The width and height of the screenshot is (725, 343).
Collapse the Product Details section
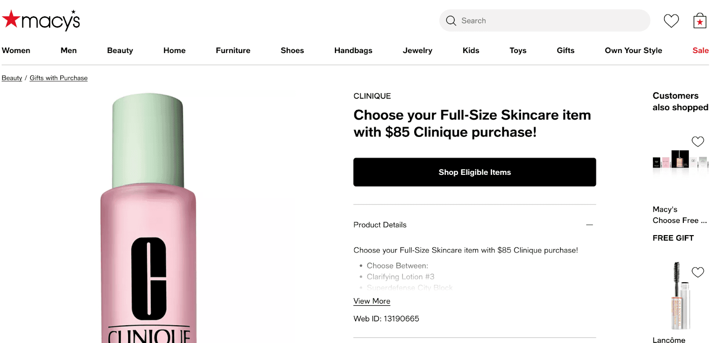click(589, 225)
